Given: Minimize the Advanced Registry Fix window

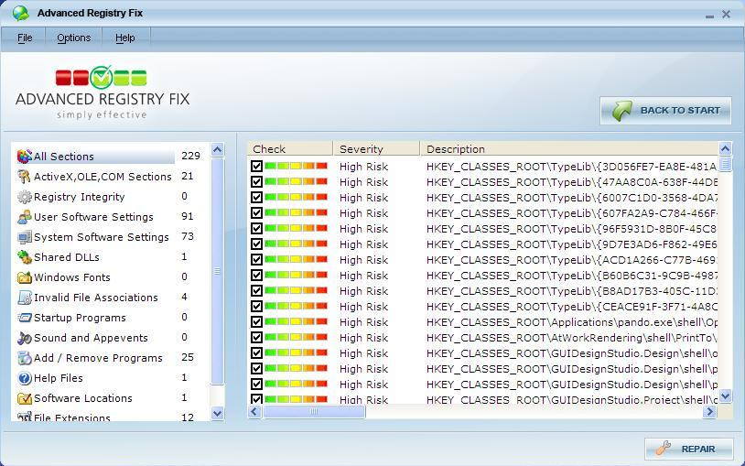Looking at the screenshot, I should point(710,16).
